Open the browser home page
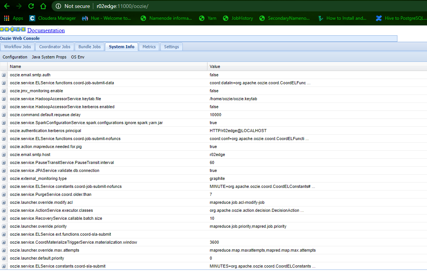The image size is (427, 271). coord(43,6)
